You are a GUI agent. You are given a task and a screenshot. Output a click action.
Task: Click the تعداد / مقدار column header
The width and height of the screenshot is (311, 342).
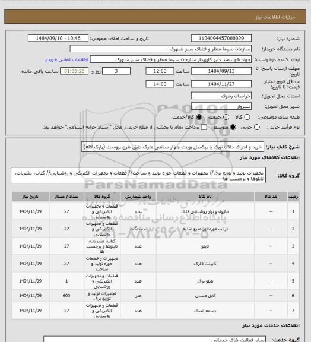click(66, 197)
